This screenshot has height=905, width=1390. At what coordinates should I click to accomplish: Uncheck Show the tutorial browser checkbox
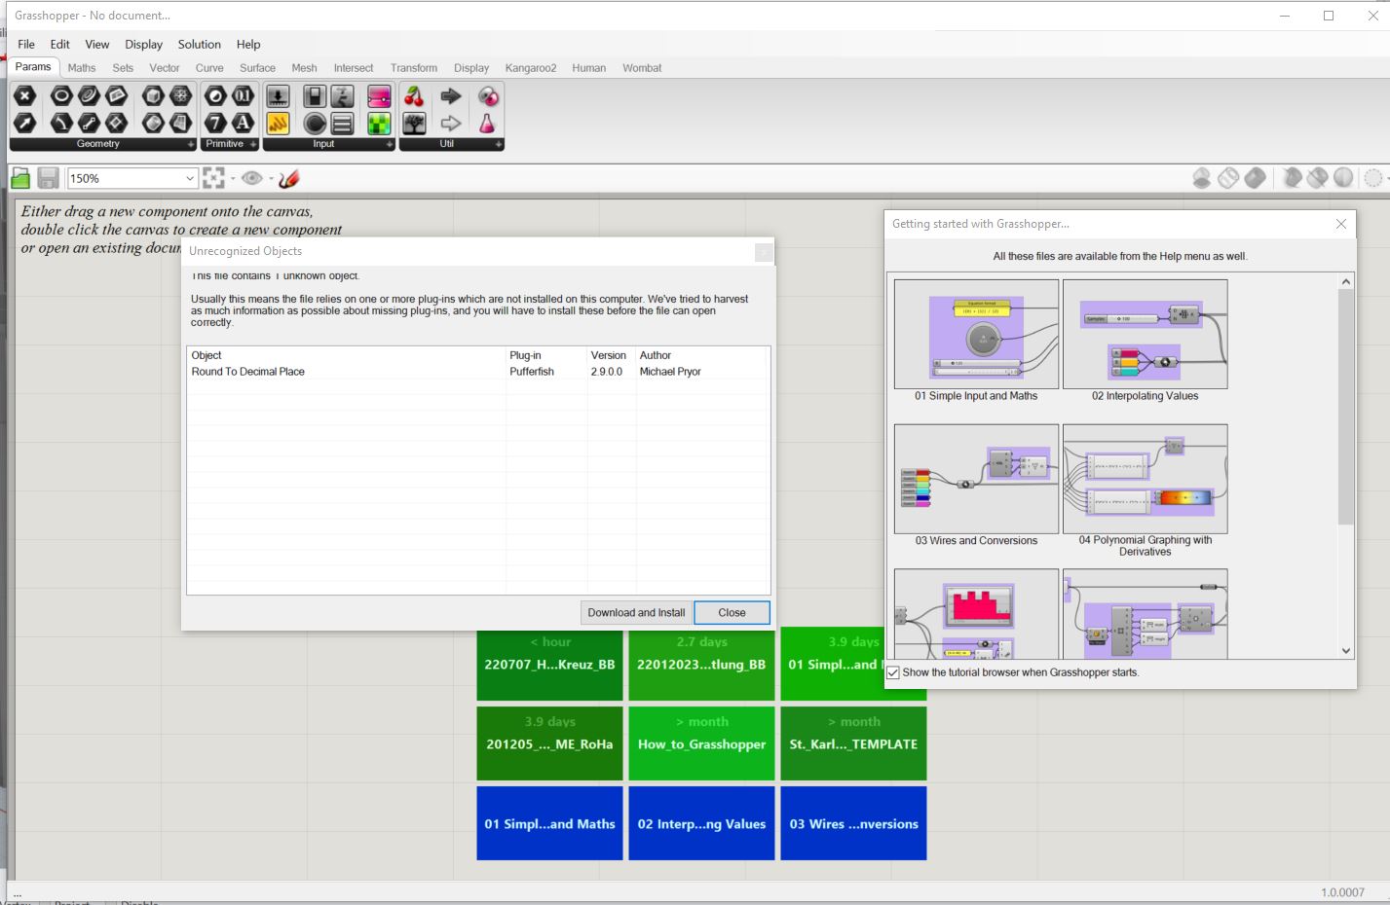(893, 672)
